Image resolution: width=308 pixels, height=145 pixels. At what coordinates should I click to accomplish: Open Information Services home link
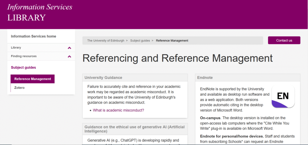[x=33, y=36]
